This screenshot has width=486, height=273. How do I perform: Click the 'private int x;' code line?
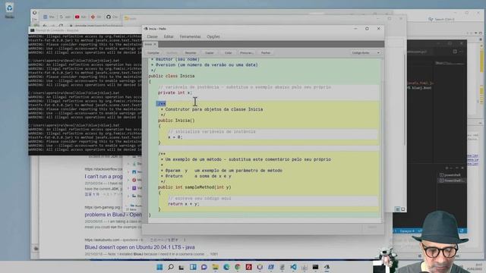[x=175, y=93]
